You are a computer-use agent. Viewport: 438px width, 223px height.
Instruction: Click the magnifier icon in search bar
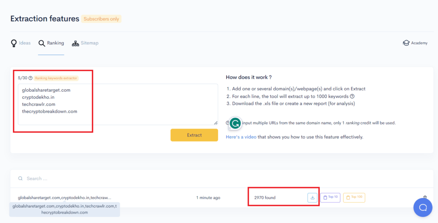click(21, 179)
